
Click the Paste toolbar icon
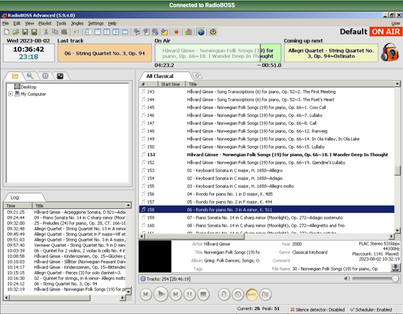[64, 32]
